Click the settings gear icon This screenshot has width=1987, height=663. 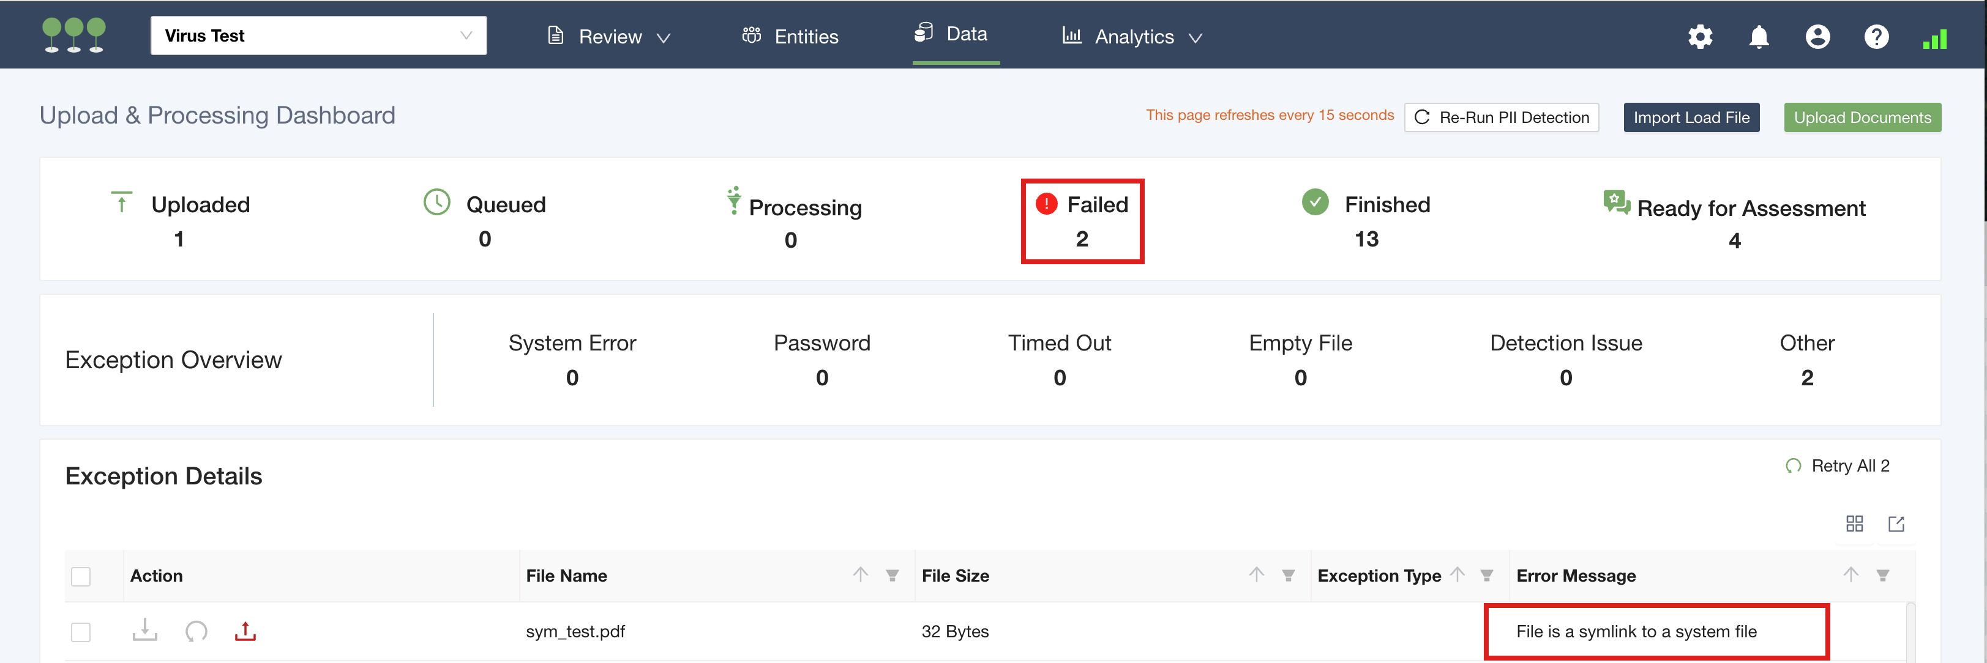pyautogui.click(x=1699, y=36)
